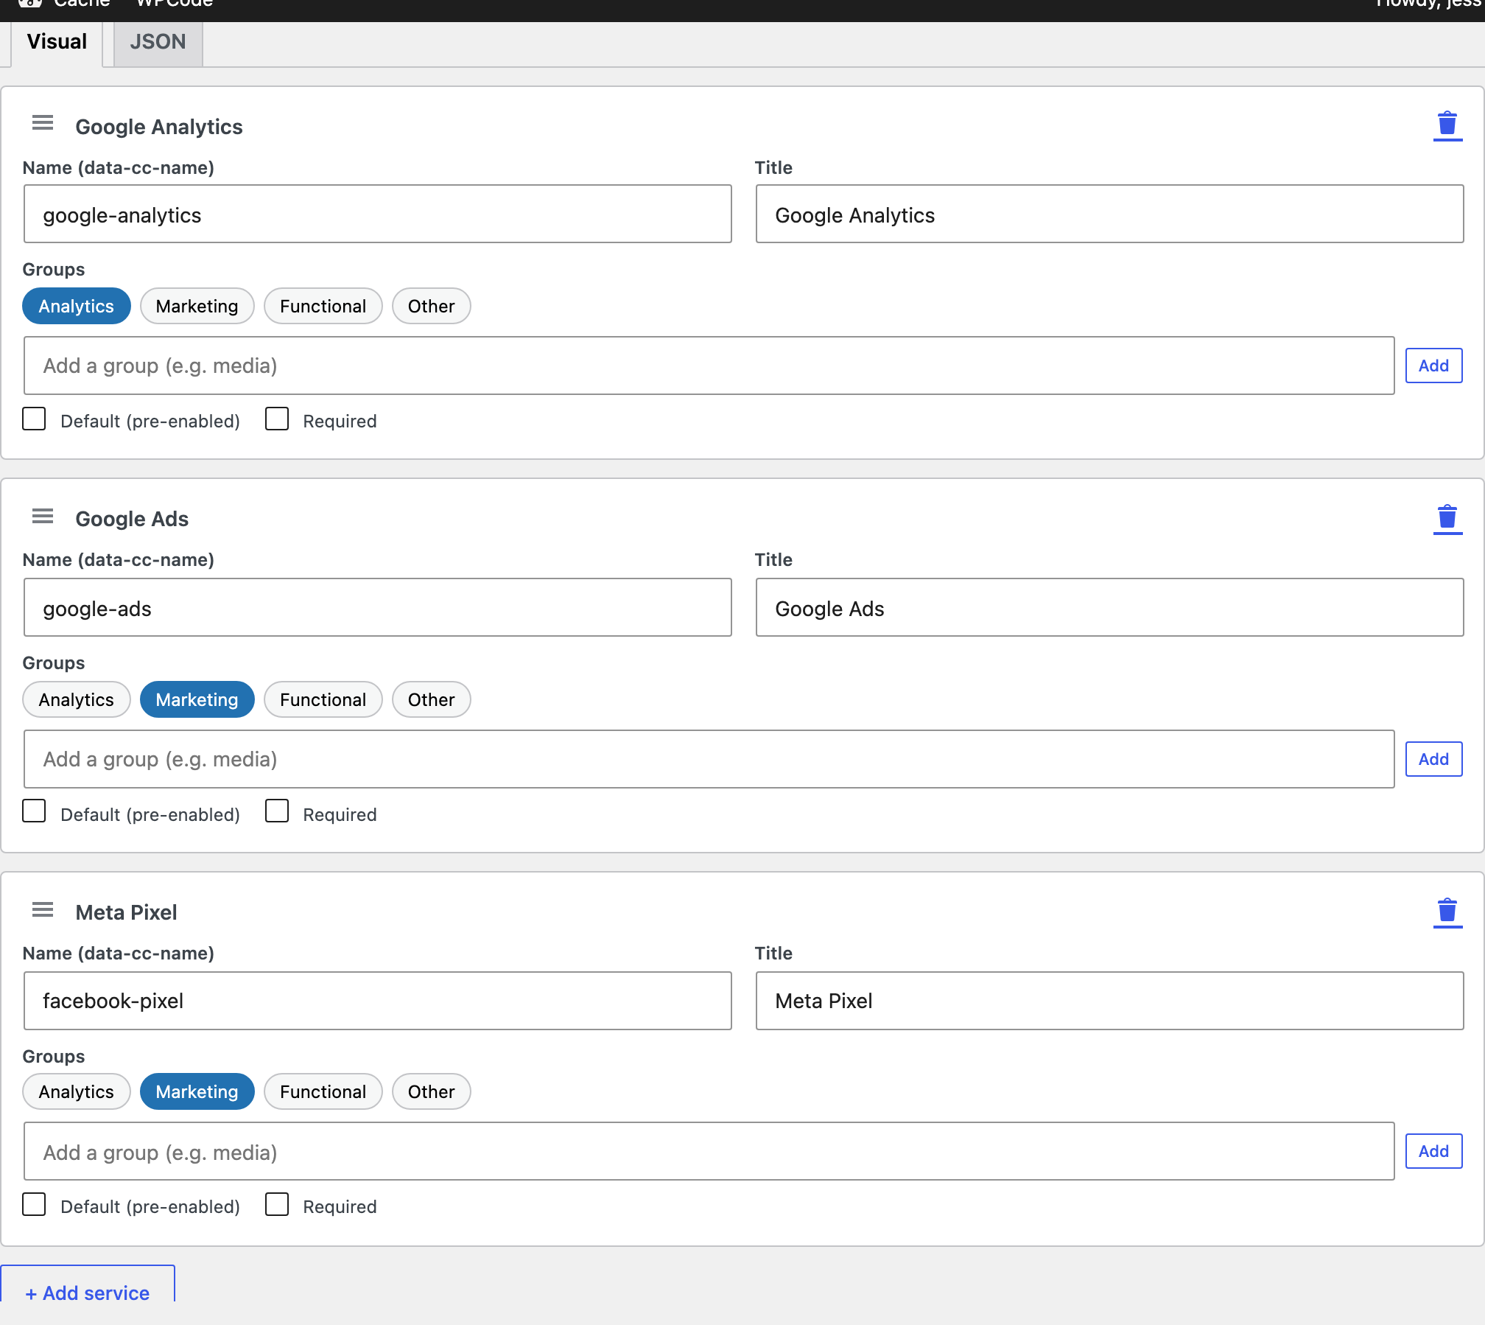Focus Add a group field under Google Ads
1485x1325 pixels.
point(709,760)
